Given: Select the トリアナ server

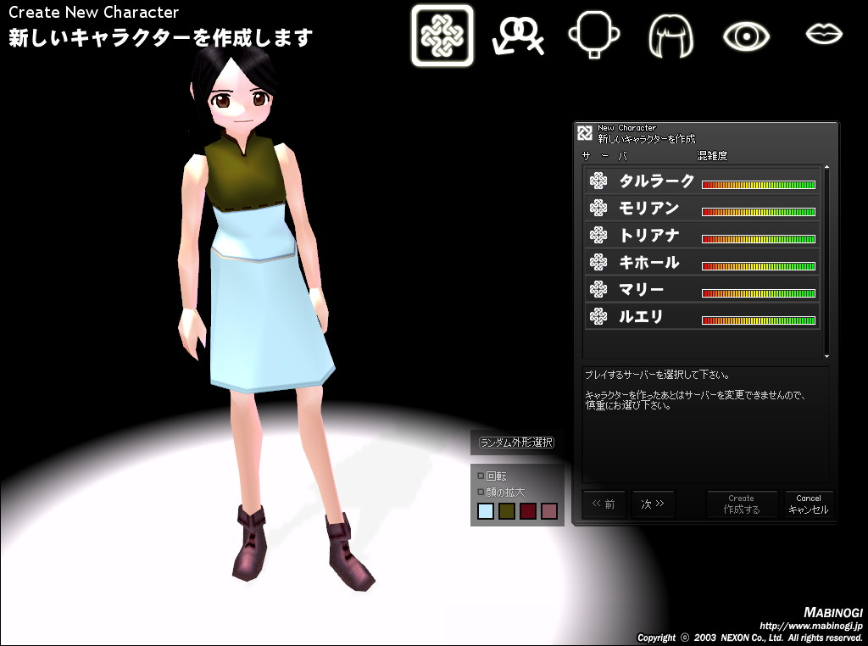Looking at the screenshot, I should [703, 236].
